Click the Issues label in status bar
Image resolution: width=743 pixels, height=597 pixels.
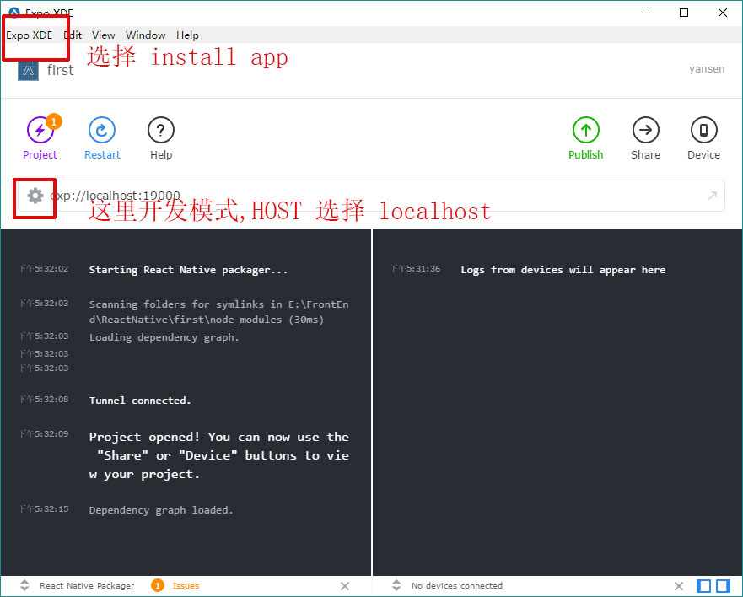tap(186, 586)
